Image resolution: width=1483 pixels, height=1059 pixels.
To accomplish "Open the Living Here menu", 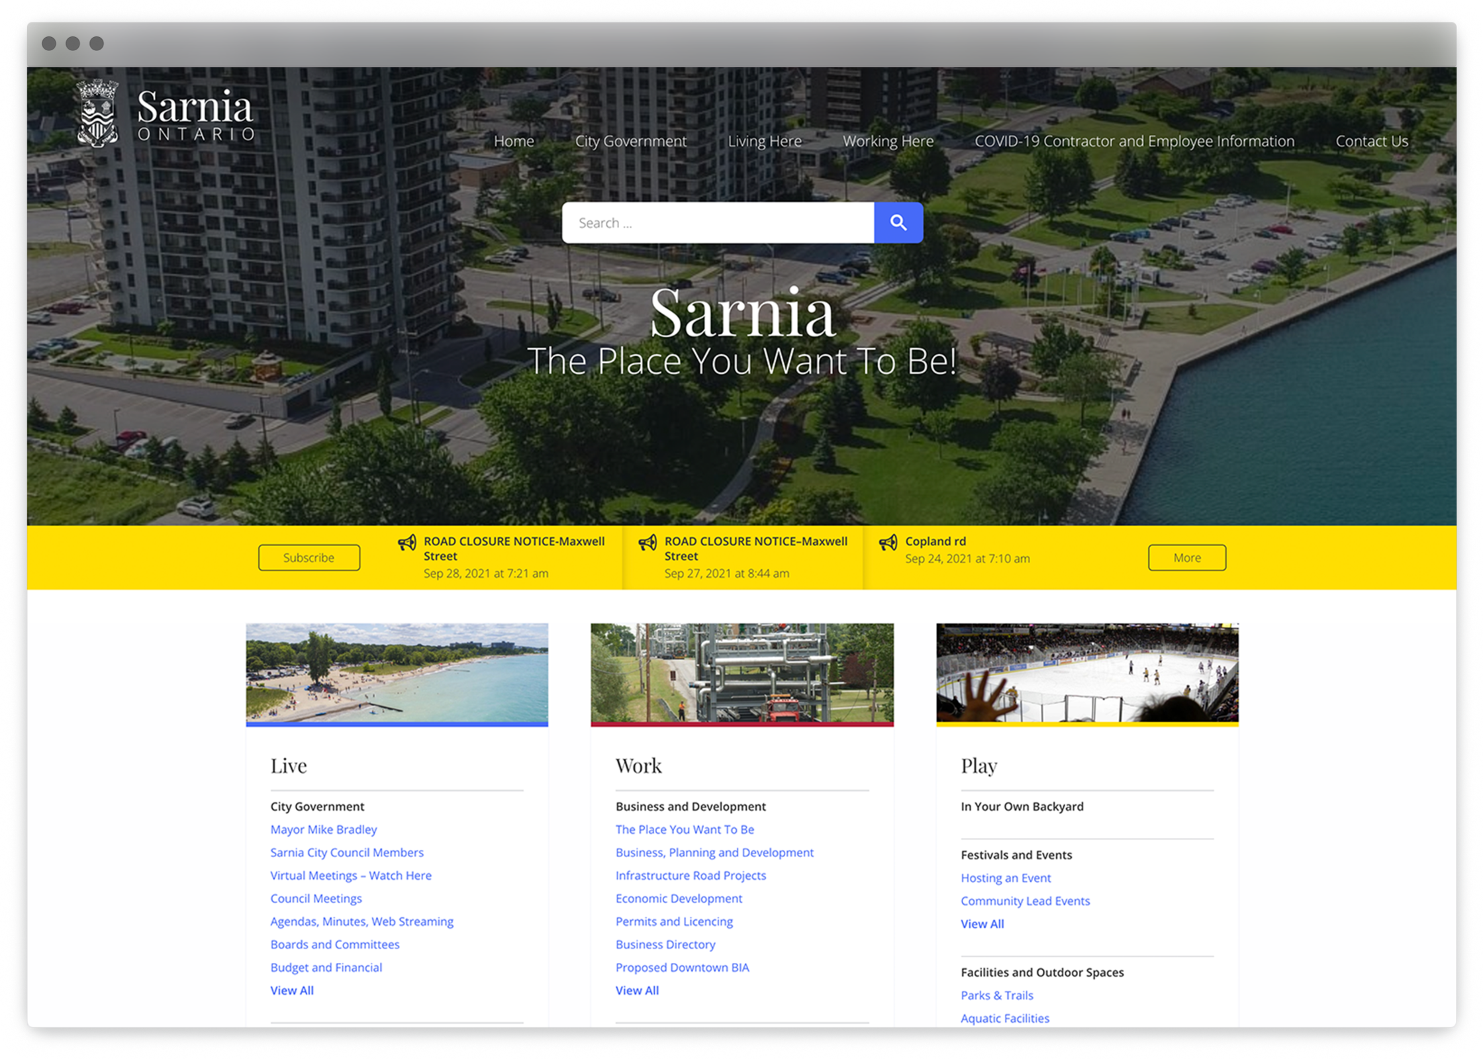I will (764, 141).
